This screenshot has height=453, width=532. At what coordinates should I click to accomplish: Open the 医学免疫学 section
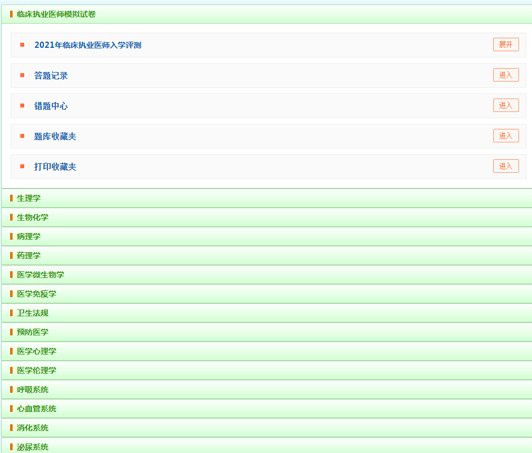(37, 294)
